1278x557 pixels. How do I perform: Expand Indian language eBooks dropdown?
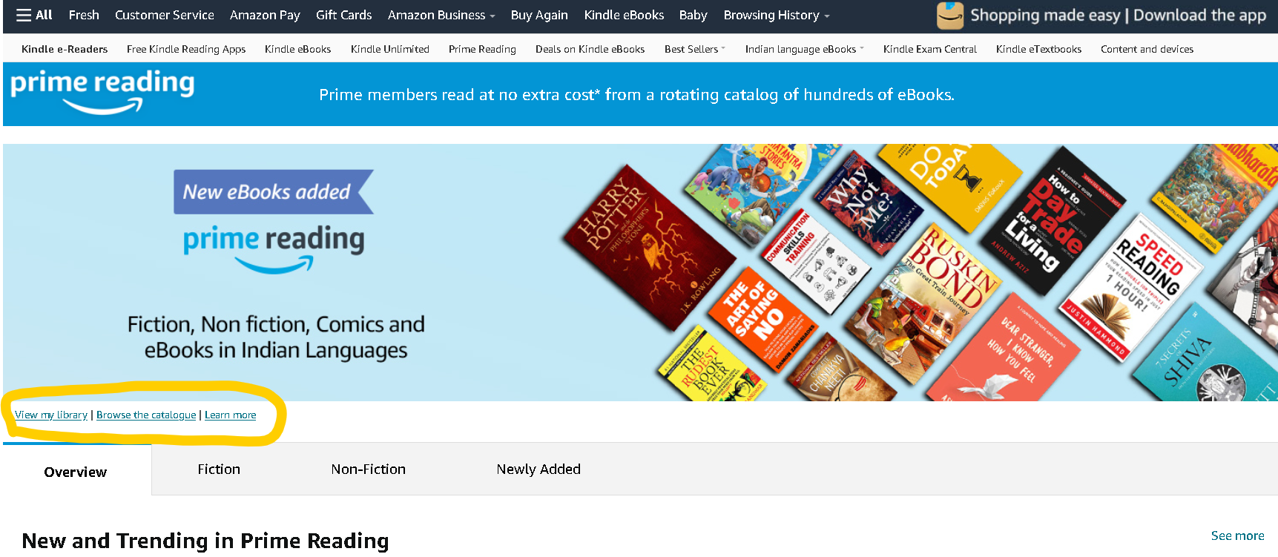[805, 49]
